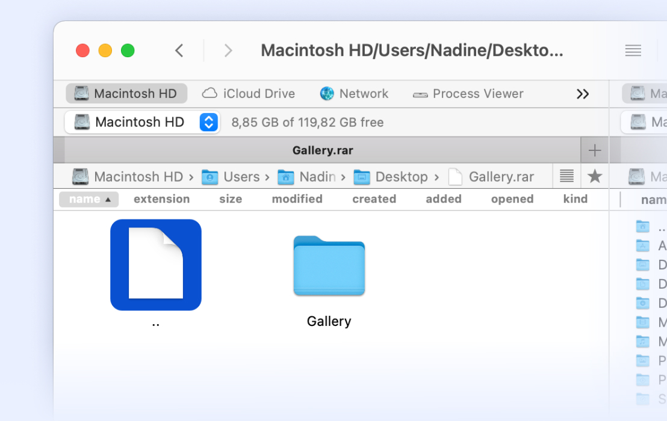Launch Process Viewer from the toolbar
This screenshot has height=421, width=667.
coord(468,94)
